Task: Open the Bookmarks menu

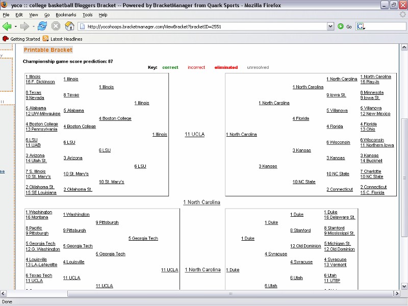Action: tap(66, 15)
